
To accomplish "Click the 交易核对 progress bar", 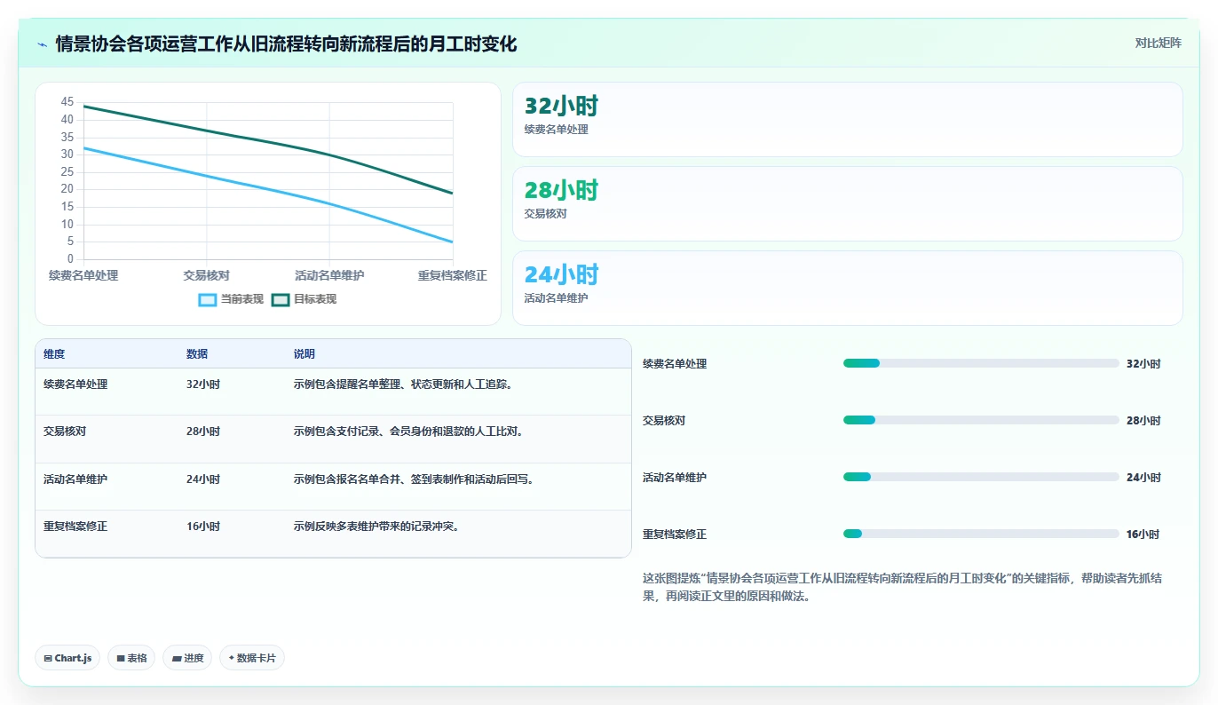I will click(981, 420).
